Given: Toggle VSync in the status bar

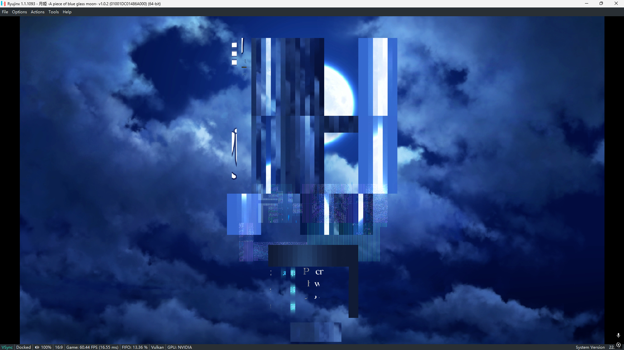Looking at the screenshot, I should coord(7,347).
